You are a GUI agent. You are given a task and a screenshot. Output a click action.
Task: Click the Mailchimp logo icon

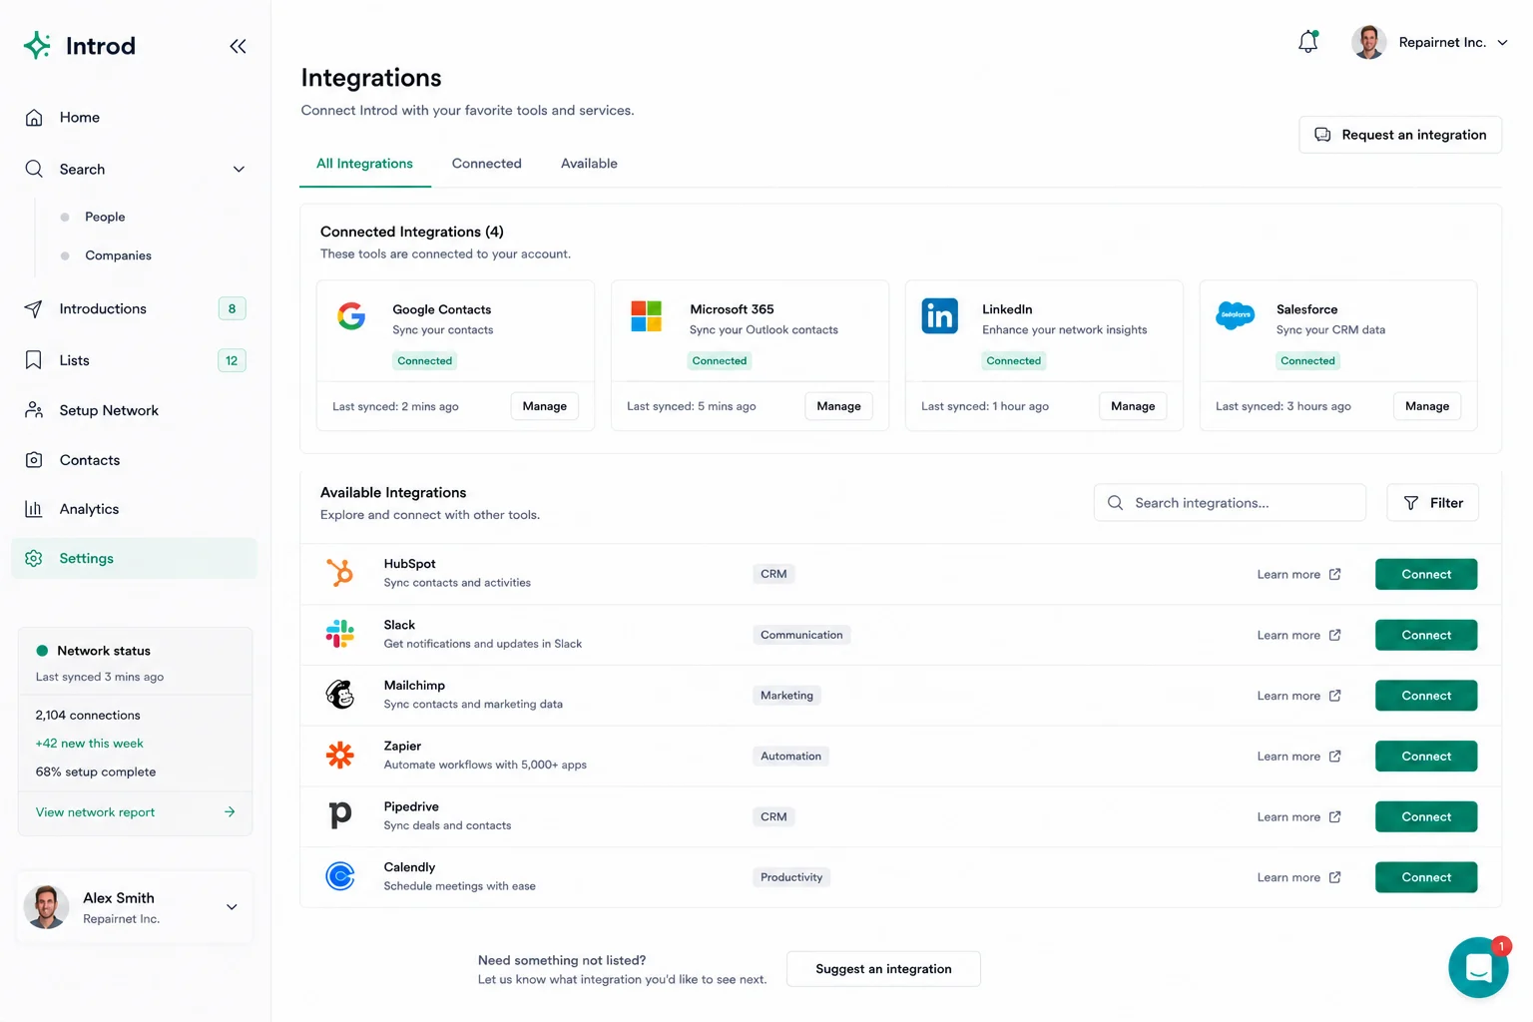coord(340,695)
